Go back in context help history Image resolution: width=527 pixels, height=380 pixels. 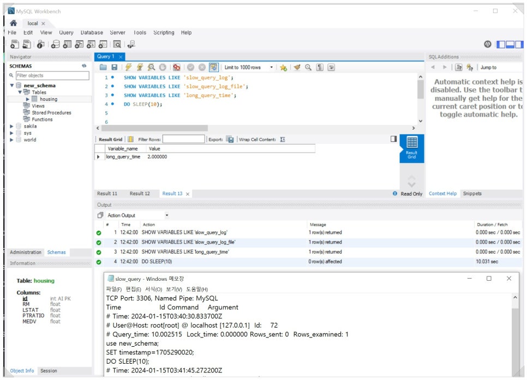click(433, 67)
